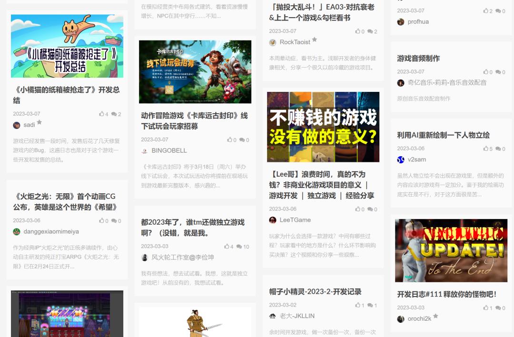Screen dimensions: 514x337
Task: Click the like icon on the sadi post
Action: [101, 114]
